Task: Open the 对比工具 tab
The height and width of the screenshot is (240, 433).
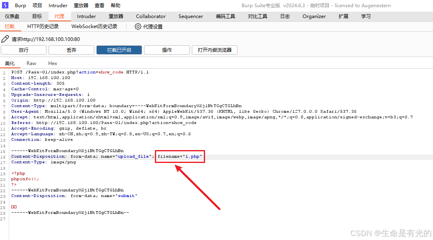Action: click(257, 16)
